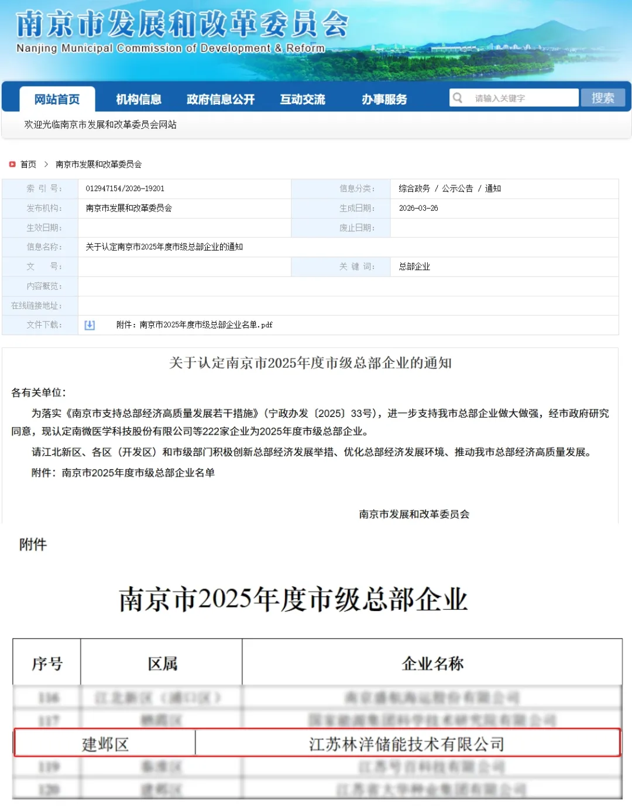Click the 南京市发展和改革委员会 breadcrumb link
Screen dimensions: 632x806
click(x=98, y=165)
